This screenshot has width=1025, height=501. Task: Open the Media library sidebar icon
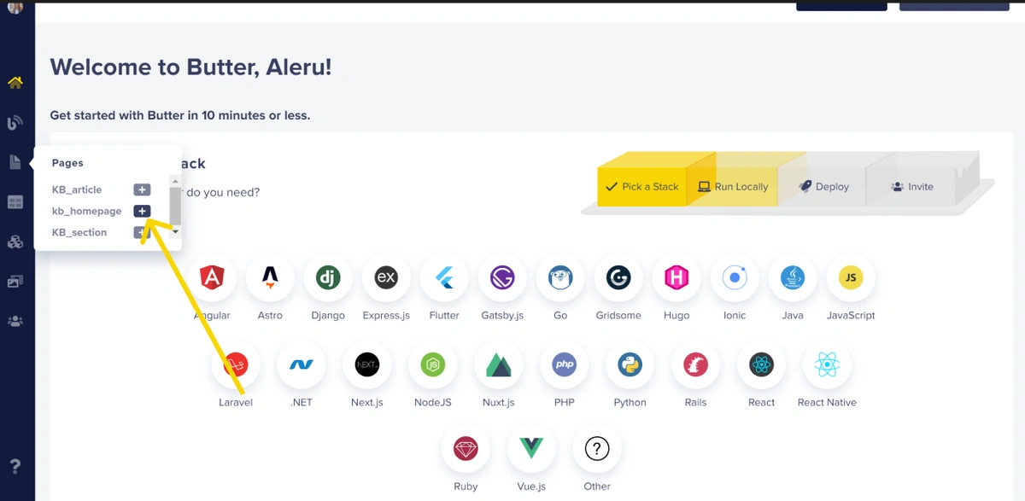click(x=15, y=281)
